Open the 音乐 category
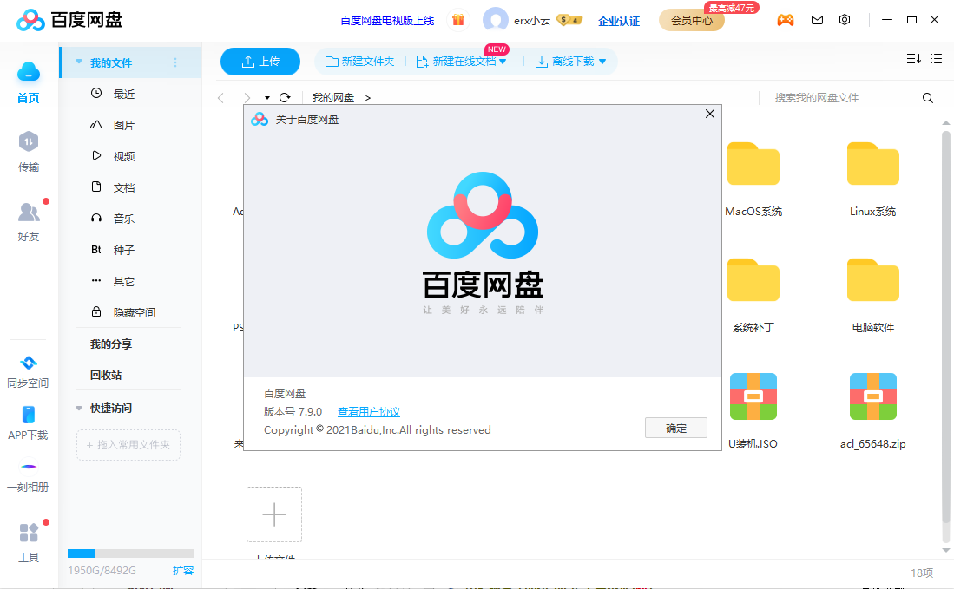954x589 pixels. pyautogui.click(x=122, y=218)
